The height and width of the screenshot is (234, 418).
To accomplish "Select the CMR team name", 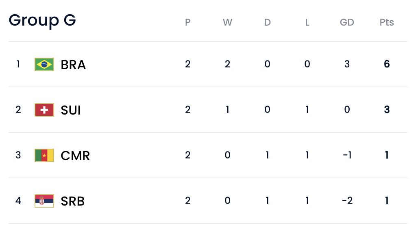I will click(75, 156).
